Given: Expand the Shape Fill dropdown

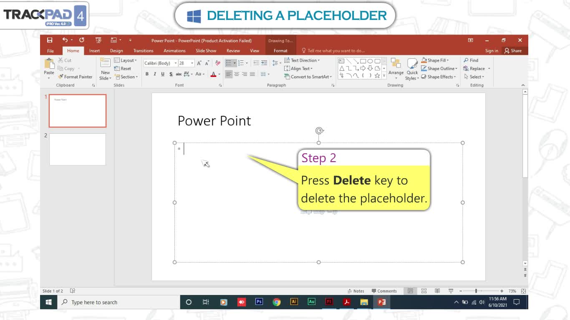Looking at the screenshot, I should [435, 60].
